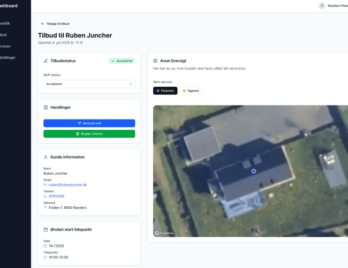Call the phone number 91919166 link
Image resolution: width=348 pixels, height=268 pixels.
56,196
